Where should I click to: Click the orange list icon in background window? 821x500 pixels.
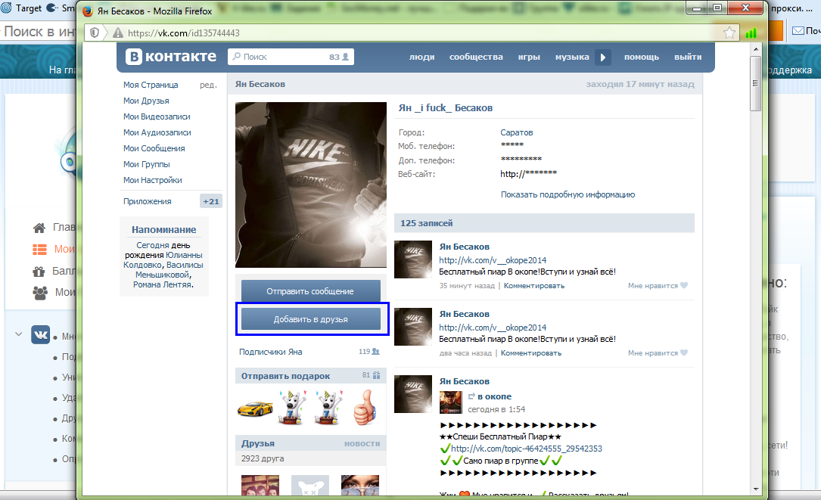pos(40,249)
